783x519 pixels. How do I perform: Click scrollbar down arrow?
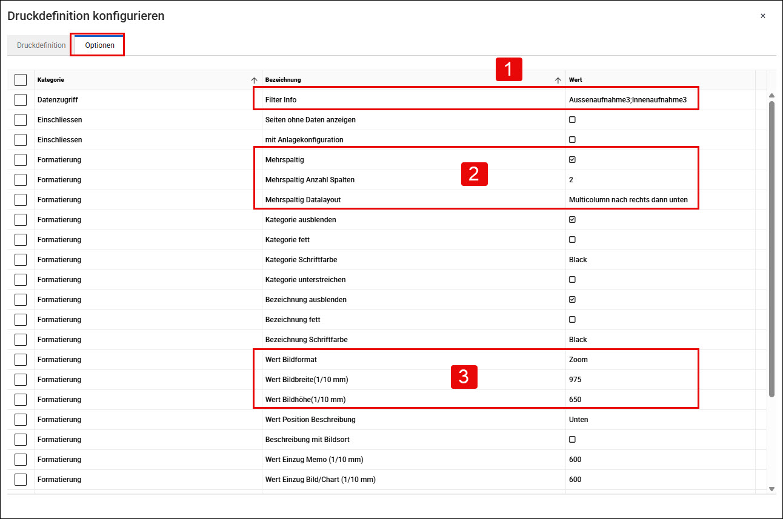(771, 488)
